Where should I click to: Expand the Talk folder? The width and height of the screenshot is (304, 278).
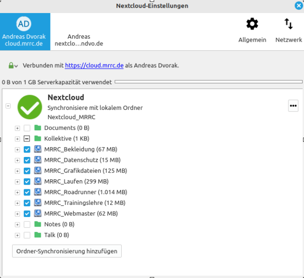click(17, 235)
